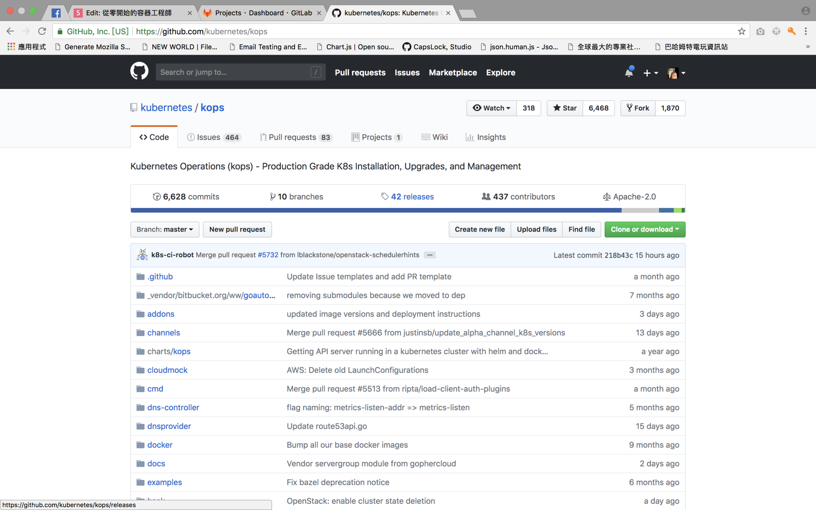
Task: View the 437 contributors
Action: (518, 196)
